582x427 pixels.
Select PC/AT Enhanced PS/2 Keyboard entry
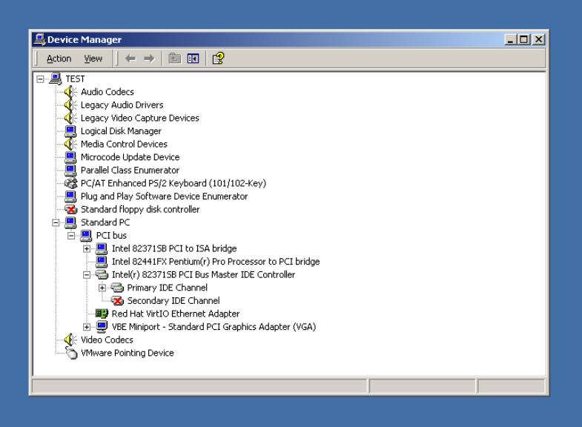(173, 183)
